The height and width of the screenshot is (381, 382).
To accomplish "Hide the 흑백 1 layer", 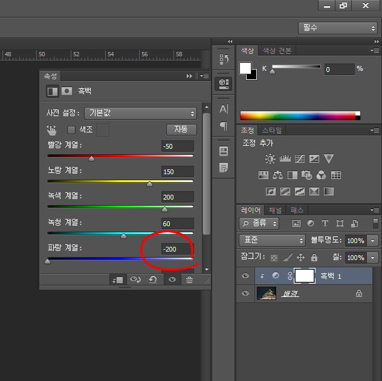I will pyautogui.click(x=245, y=276).
